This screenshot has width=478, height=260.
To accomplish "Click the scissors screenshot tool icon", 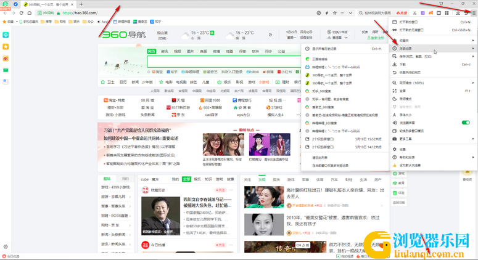I will coord(414,13).
